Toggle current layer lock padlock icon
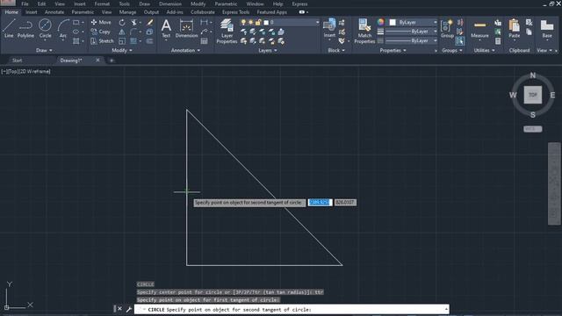562x316 pixels. pyautogui.click(x=257, y=22)
